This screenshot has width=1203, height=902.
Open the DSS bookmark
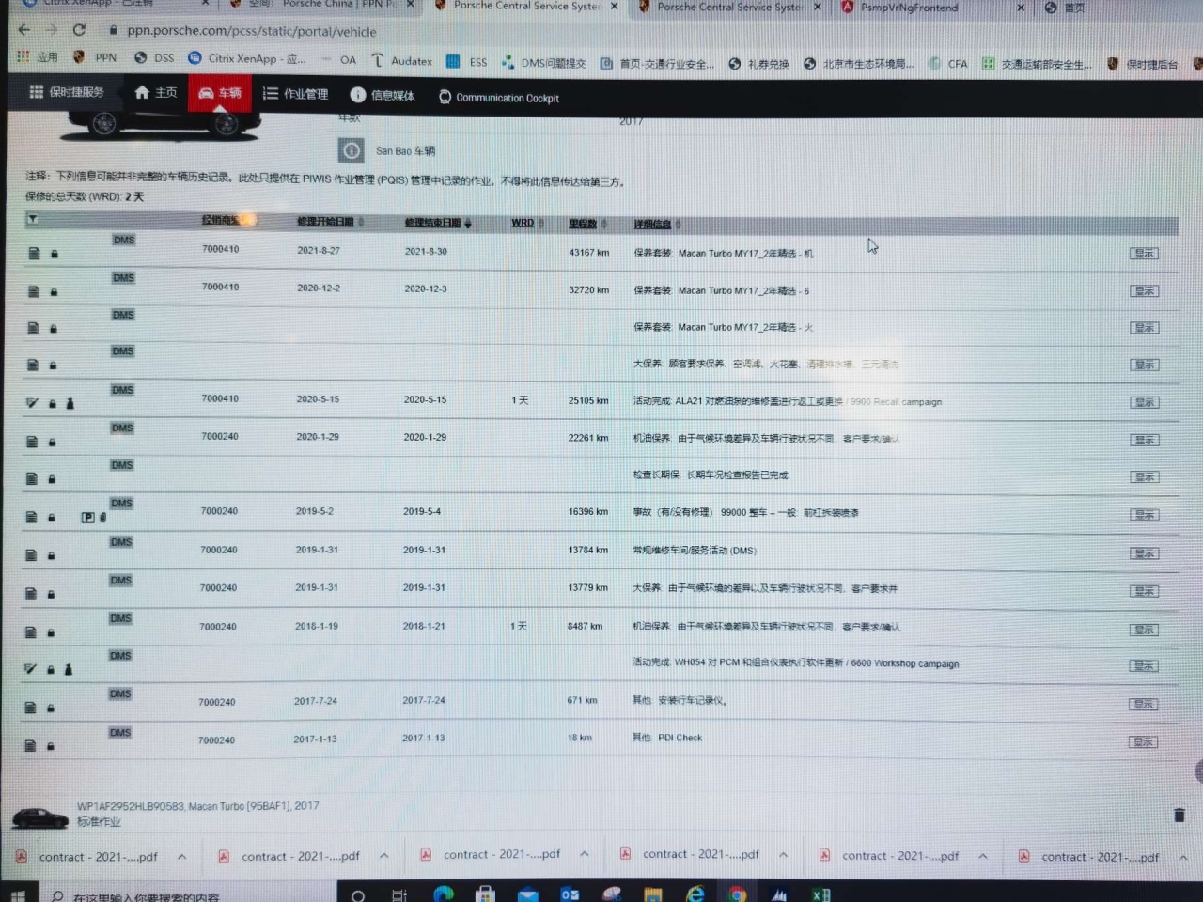tap(154, 58)
